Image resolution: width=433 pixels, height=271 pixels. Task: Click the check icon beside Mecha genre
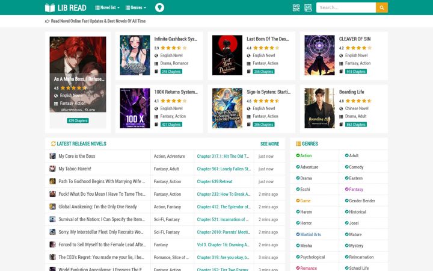(x=298, y=245)
